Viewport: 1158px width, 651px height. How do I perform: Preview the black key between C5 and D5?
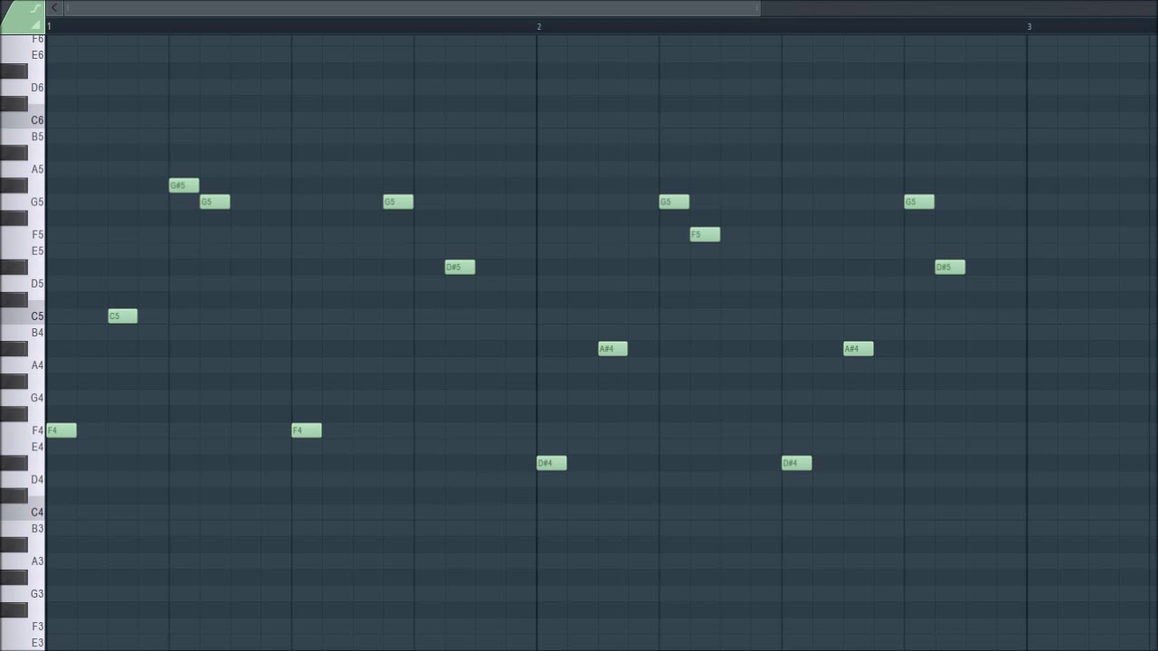14,300
